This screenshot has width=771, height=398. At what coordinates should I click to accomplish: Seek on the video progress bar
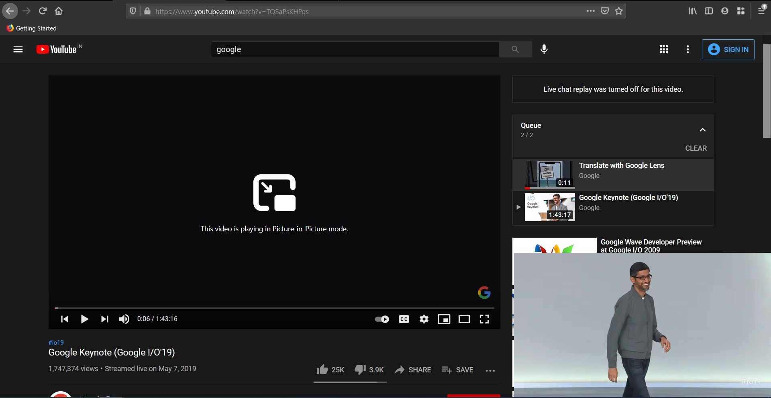tap(275, 308)
